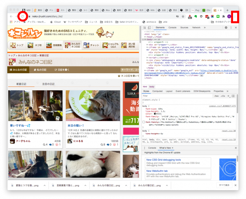The height and width of the screenshot is (199, 246).
Task: Switch to 注目の日記 tab
Action: (48, 84)
